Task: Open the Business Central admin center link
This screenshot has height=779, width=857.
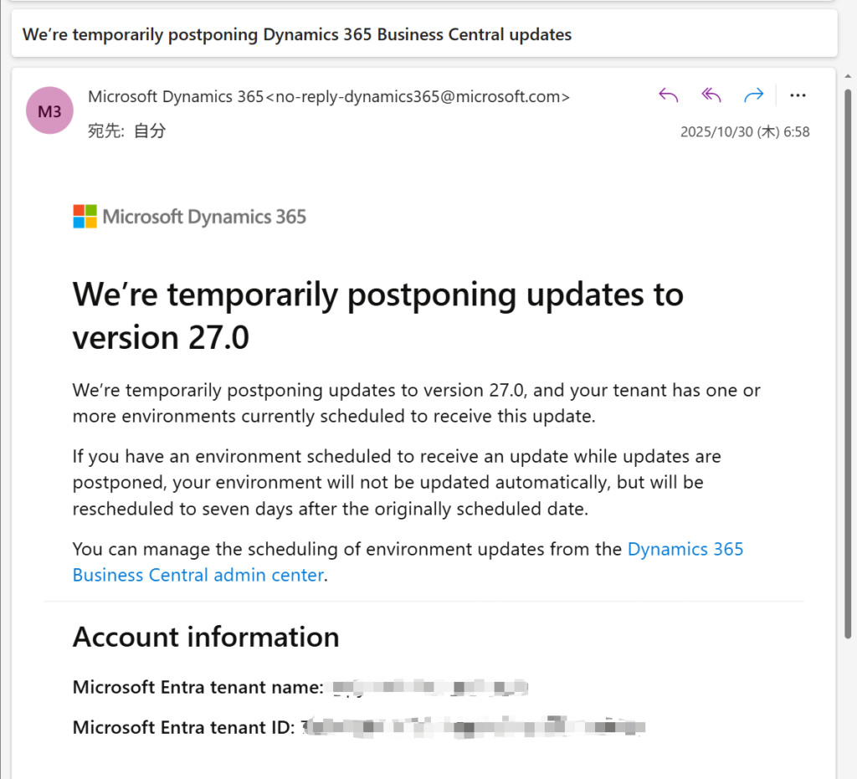Action: (198, 575)
